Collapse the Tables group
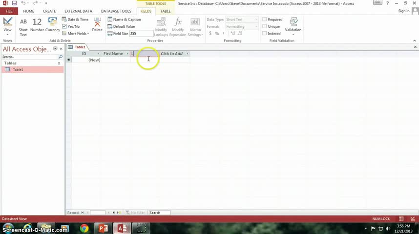The width and height of the screenshot is (419, 234). [59, 63]
